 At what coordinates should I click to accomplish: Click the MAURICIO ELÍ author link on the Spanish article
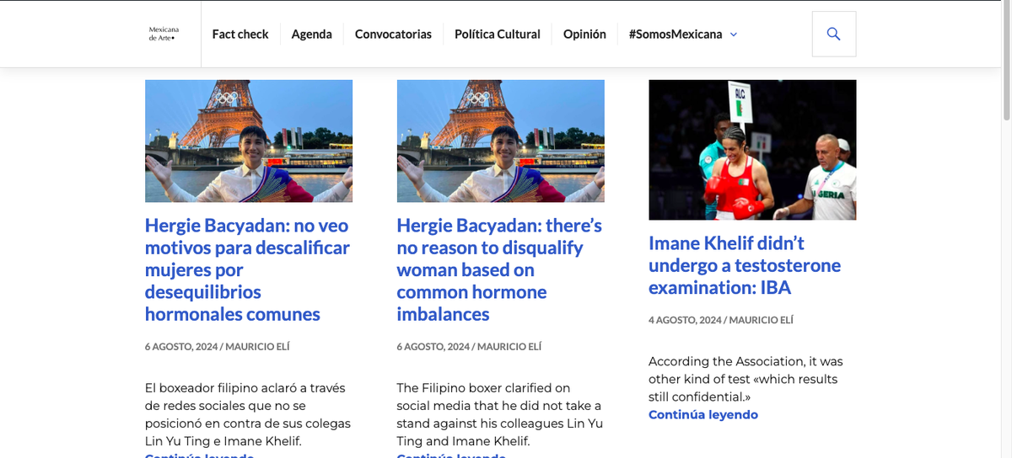coord(257,346)
